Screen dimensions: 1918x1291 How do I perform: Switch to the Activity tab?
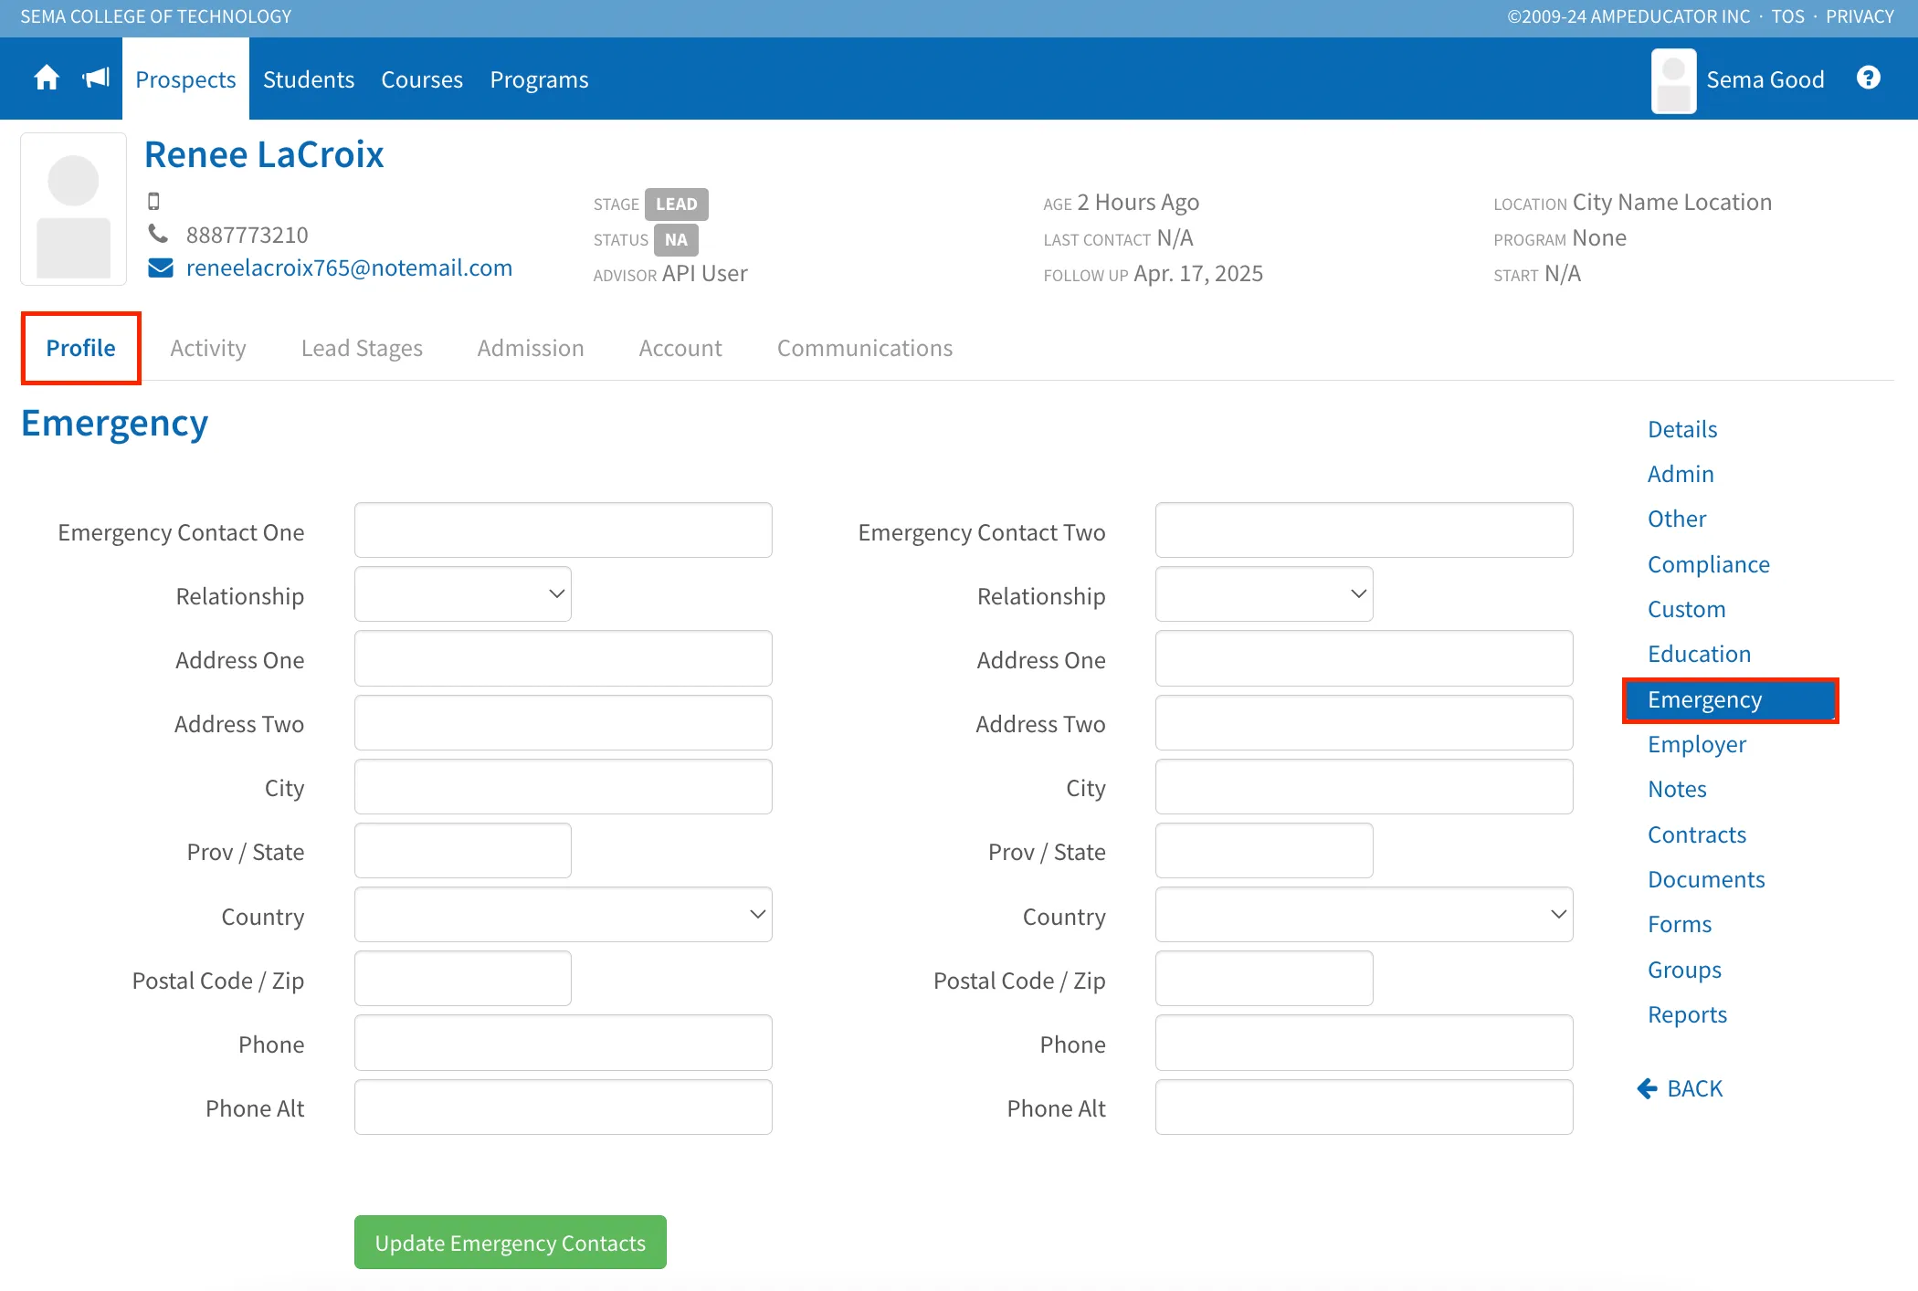pyautogui.click(x=208, y=348)
